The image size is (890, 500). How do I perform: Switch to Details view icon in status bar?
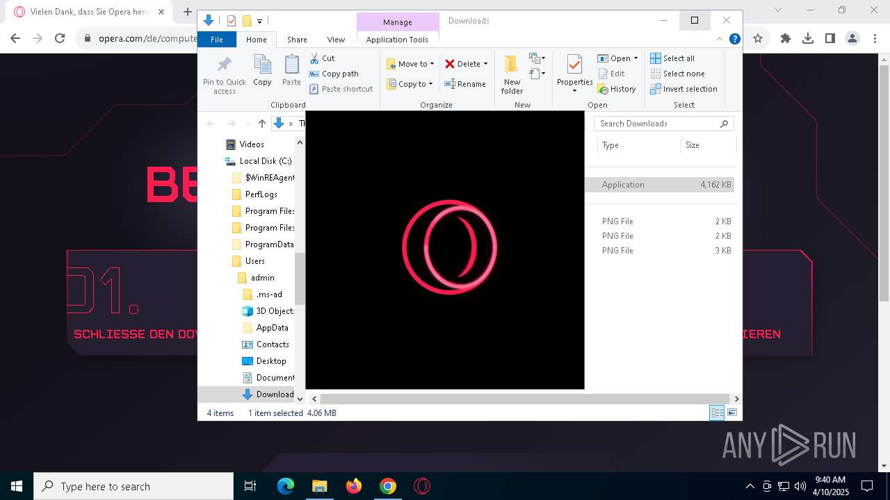point(717,412)
